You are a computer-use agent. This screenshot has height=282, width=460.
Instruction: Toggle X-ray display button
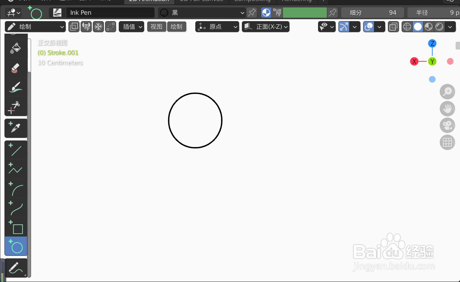point(393,27)
